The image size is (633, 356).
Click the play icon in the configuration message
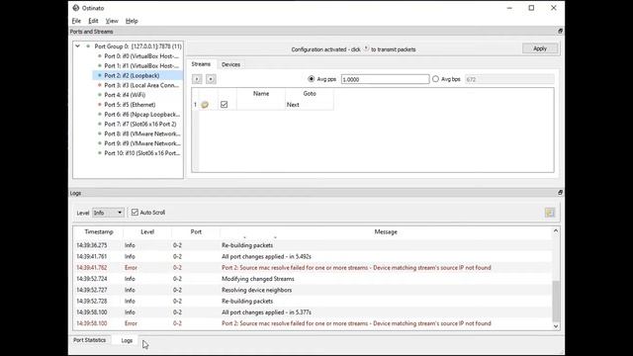pyautogui.click(x=366, y=48)
